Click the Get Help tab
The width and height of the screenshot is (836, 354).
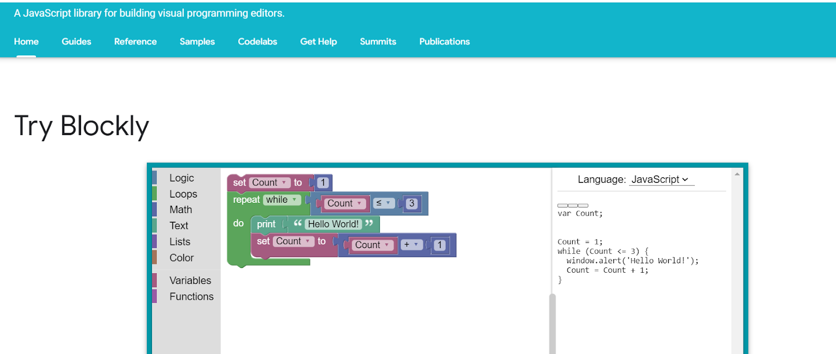(x=318, y=42)
